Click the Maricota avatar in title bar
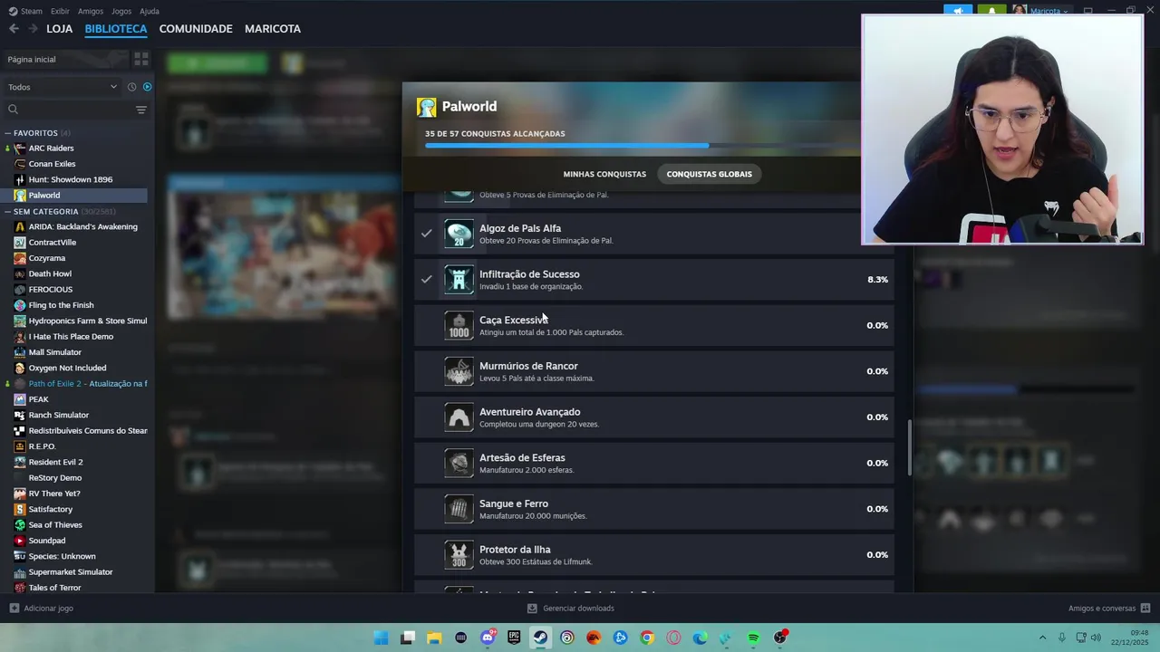This screenshot has height=652, width=1160. [x=1020, y=11]
